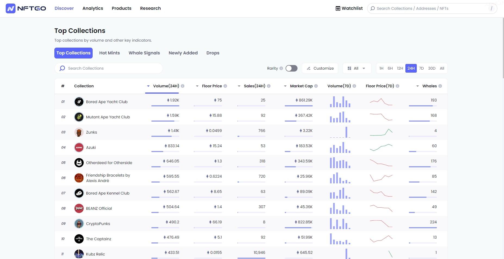The width and height of the screenshot is (504, 259).
Task: Open Mutant Ape Yacht Club avatar
Action: 79,117
